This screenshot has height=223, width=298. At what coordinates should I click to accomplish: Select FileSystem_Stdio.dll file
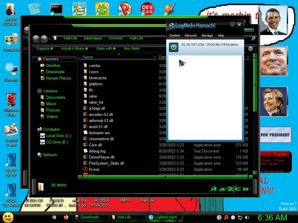(x=106, y=163)
